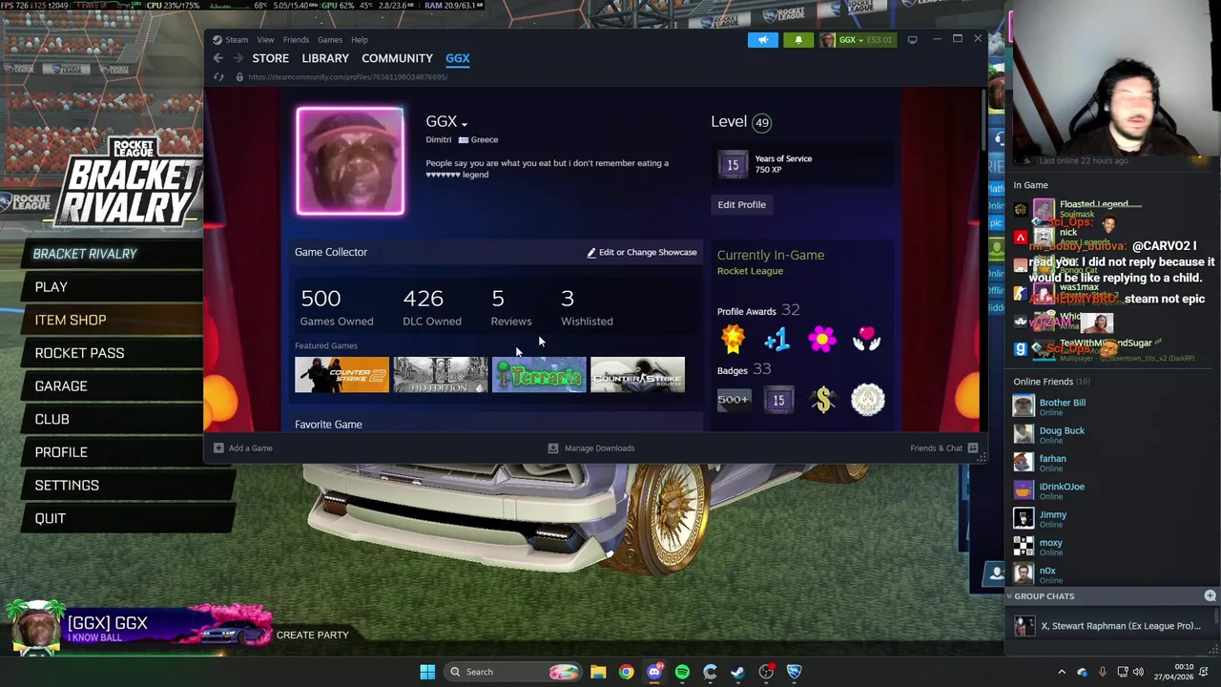Open the Help menu
This screenshot has height=687, width=1221.
[360, 40]
